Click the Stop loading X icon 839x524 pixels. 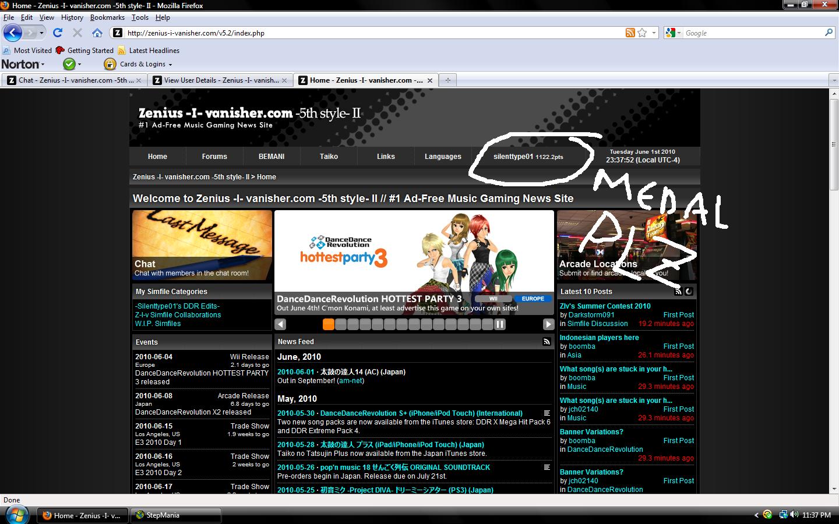click(77, 33)
